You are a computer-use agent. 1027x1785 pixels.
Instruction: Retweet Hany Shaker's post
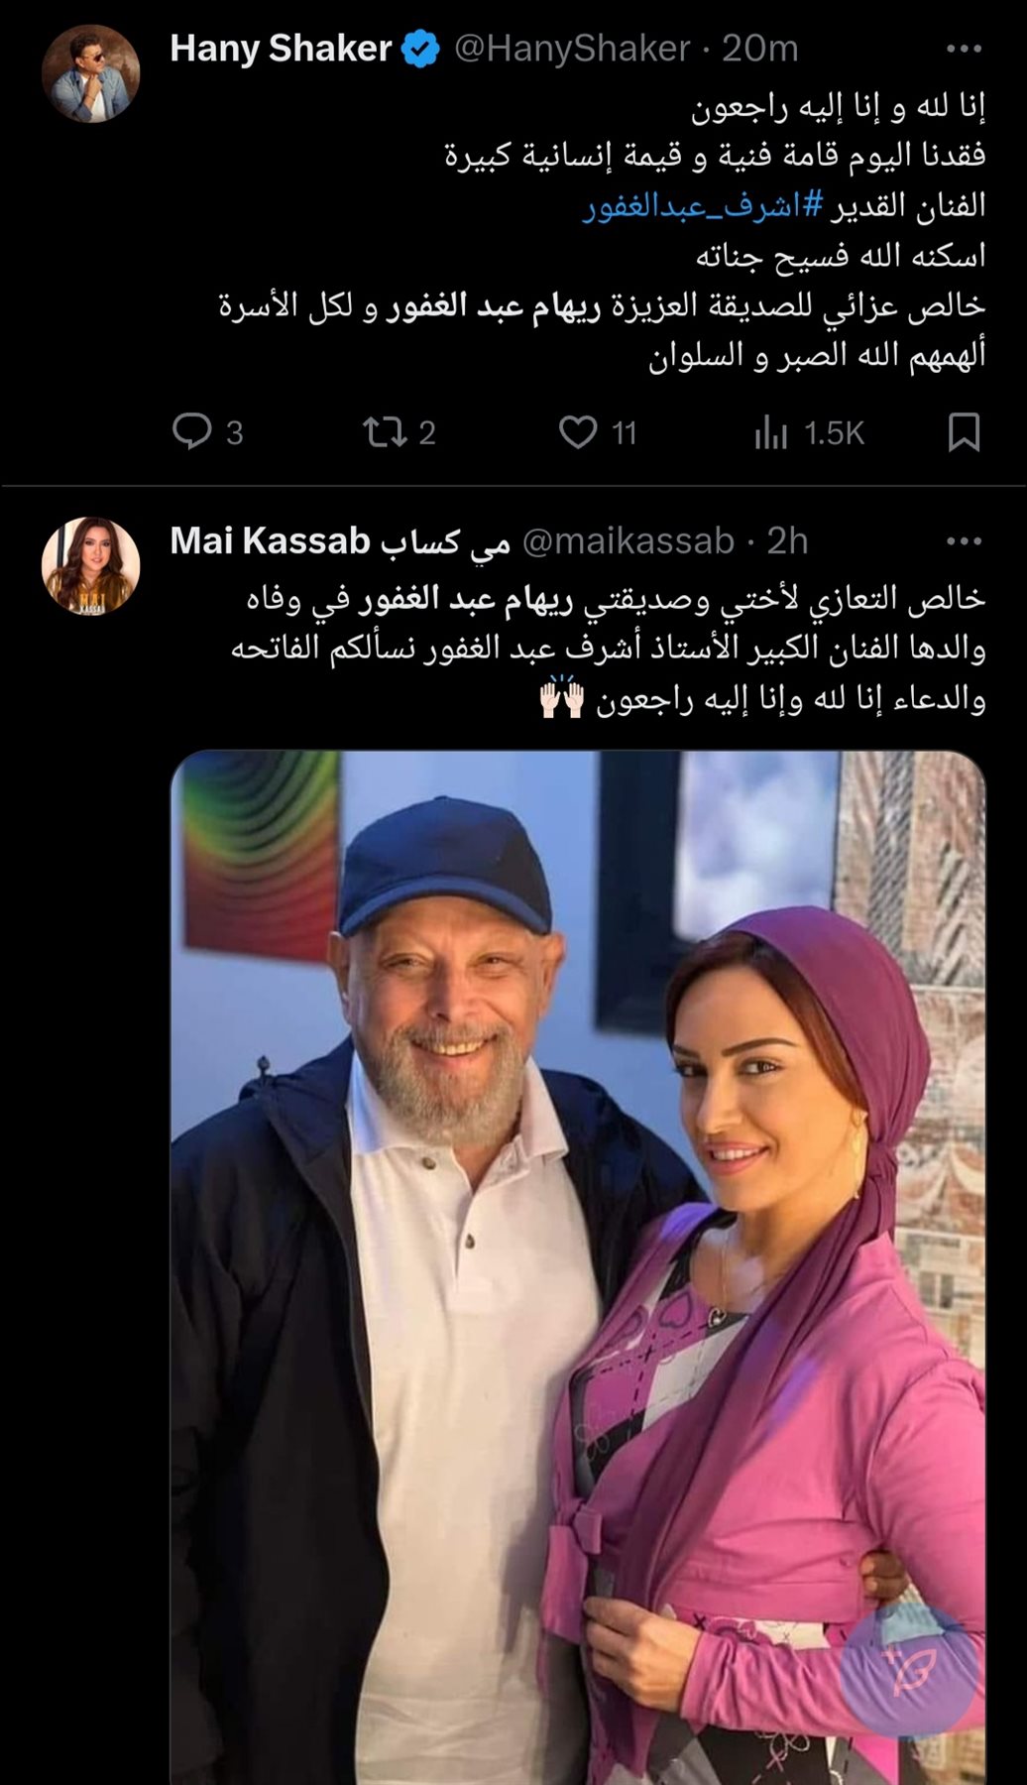click(x=384, y=432)
